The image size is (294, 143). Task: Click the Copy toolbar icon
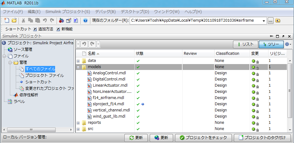(x=30, y=20)
